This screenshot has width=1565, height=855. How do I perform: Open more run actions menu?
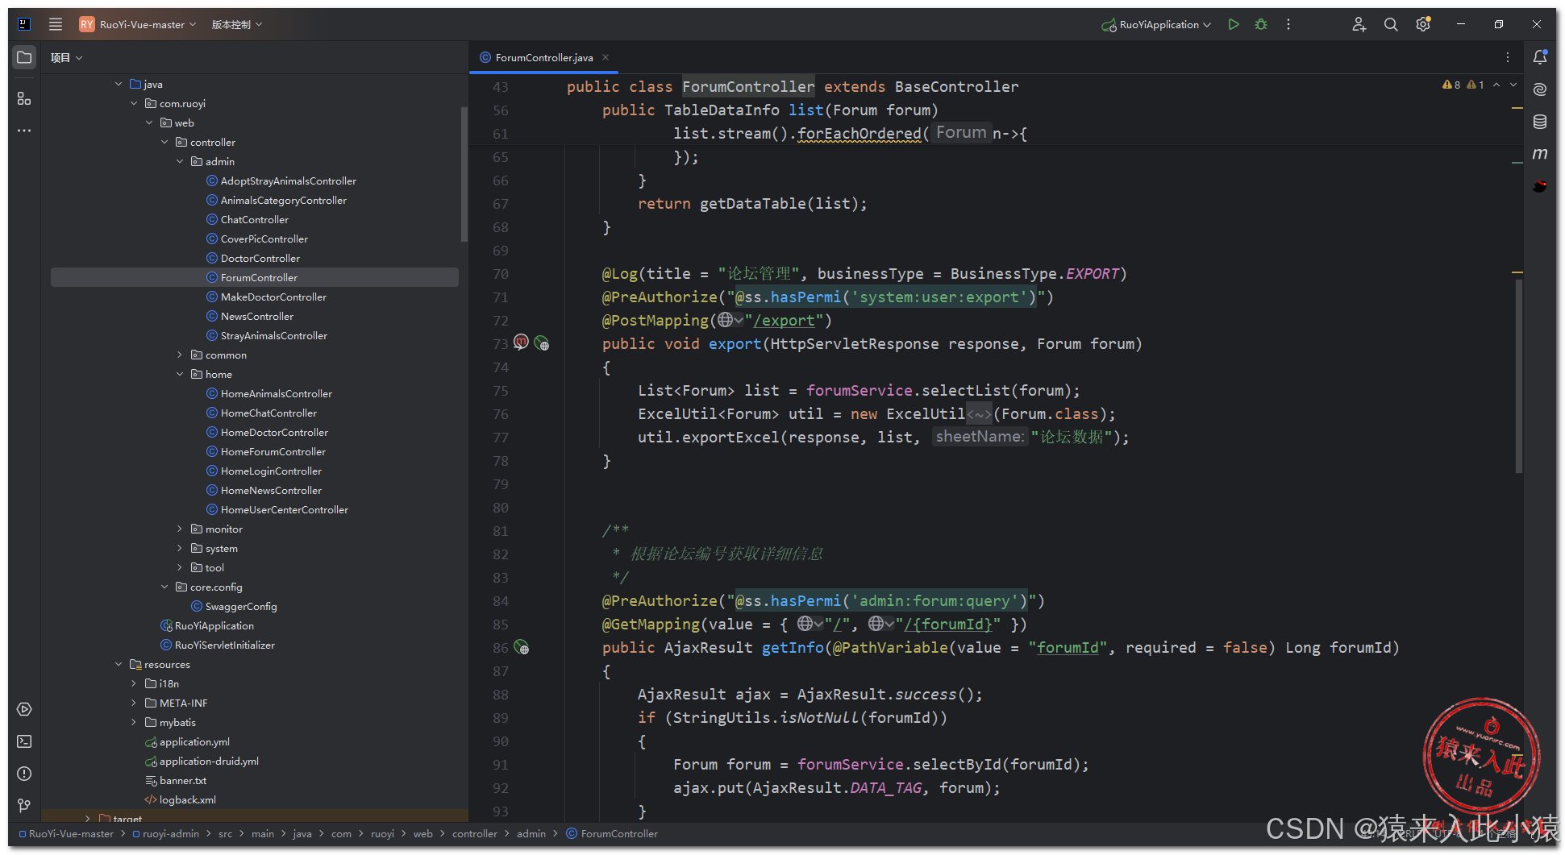coord(1288,24)
